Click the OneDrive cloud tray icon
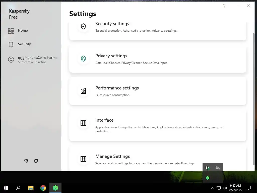Image resolution: width=257 pixels, height=193 pixels. (x=218, y=168)
